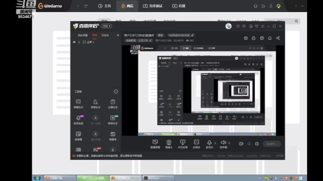The image size is (323, 181).
Task: Click the WeGame user avatar icon
Action: click(279, 6)
